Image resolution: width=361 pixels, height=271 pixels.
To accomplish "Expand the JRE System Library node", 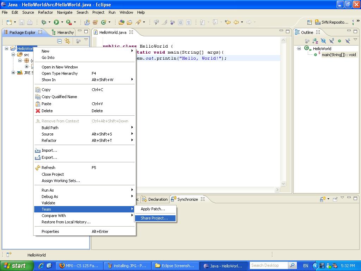I will click(x=13, y=73).
